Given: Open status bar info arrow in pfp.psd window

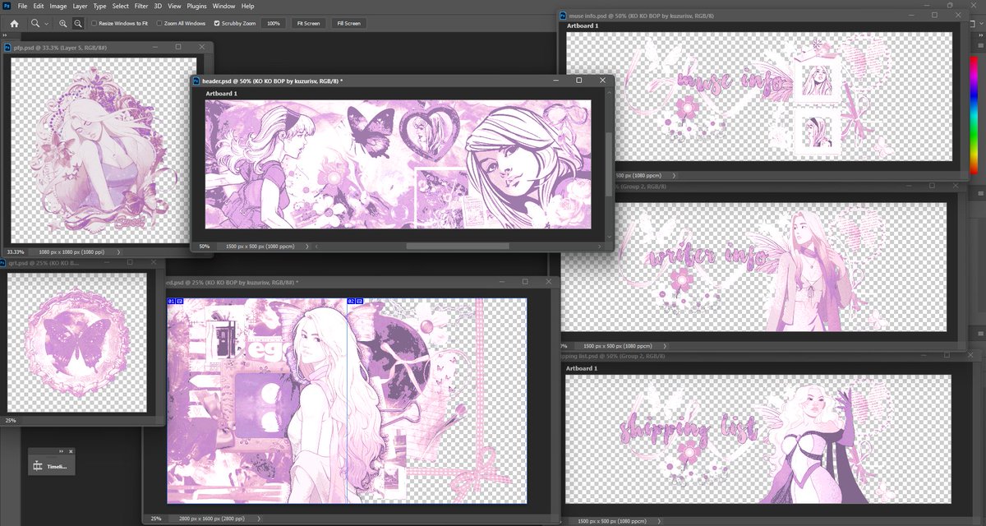Looking at the screenshot, I should click(118, 251).
